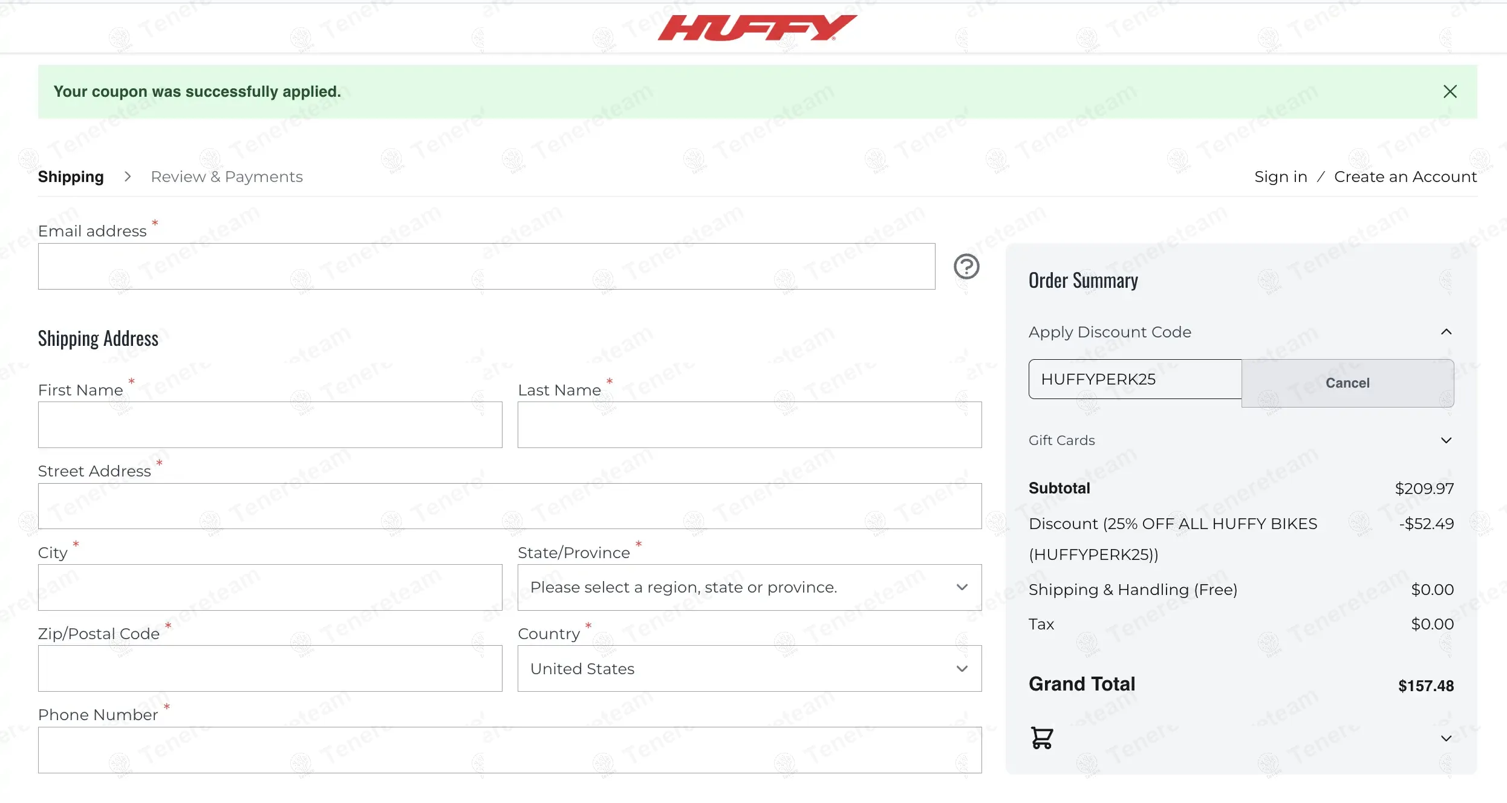Click the Tax label
Viewport: 1507px width, 803px height.
point(1041,624)
